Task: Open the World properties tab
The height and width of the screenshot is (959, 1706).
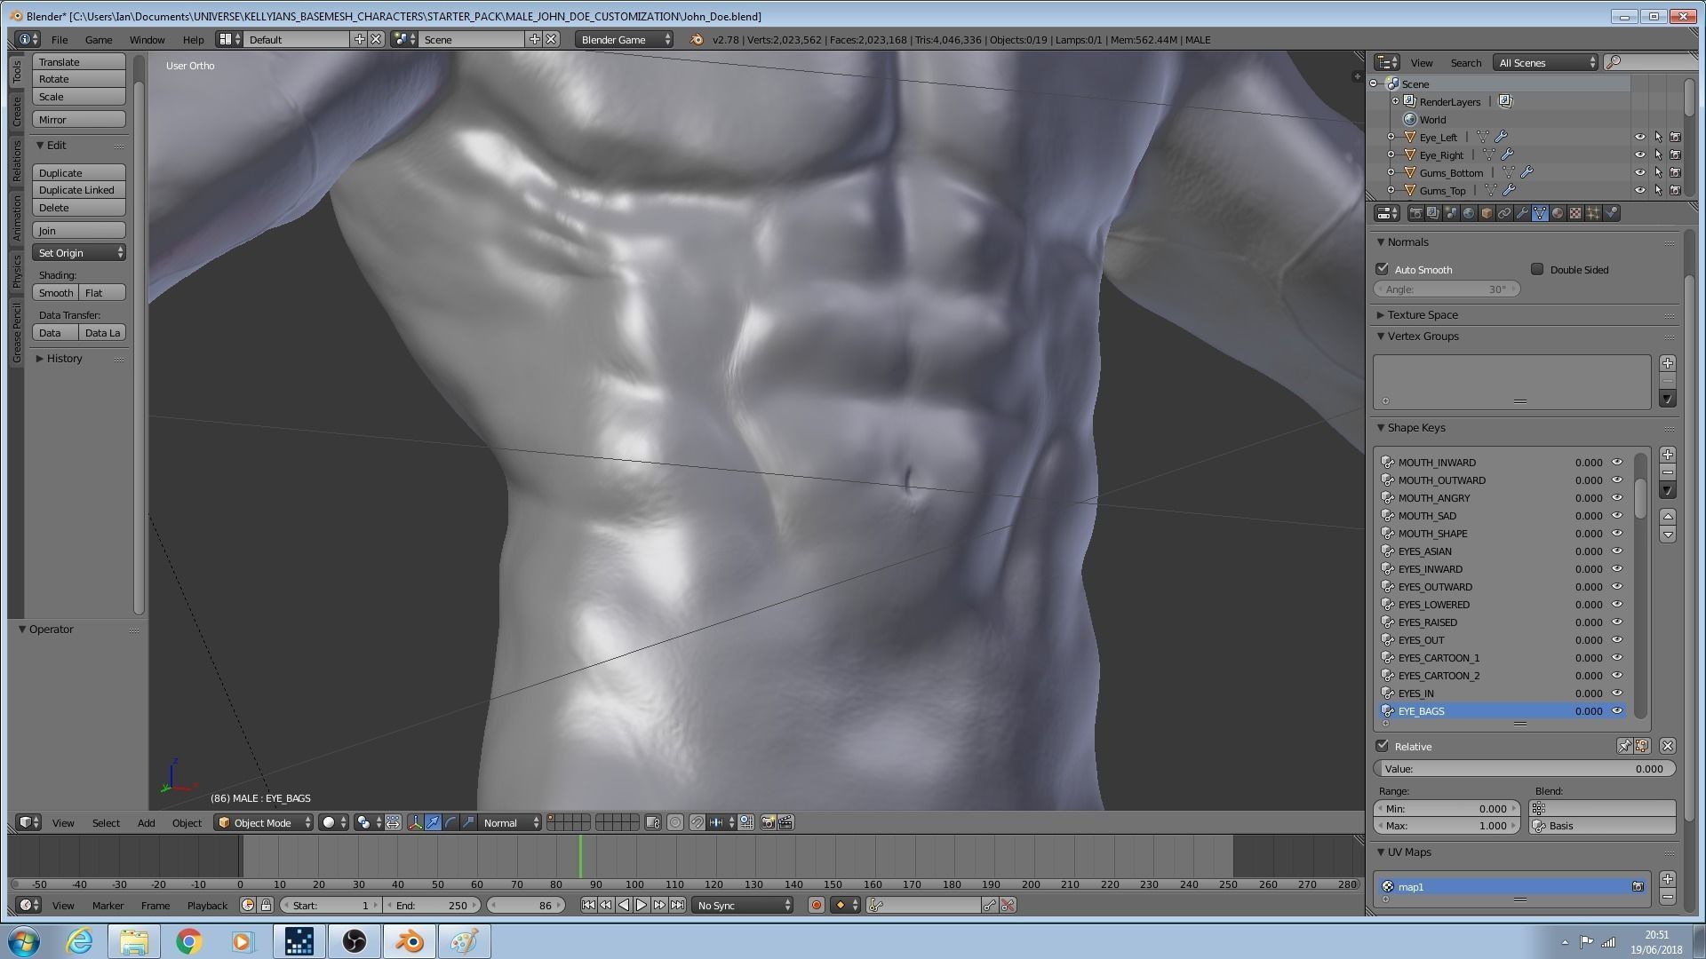Action: click(x=1469, y=213)
